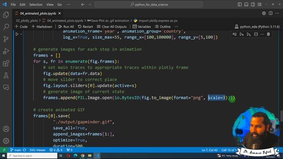Click the notebook settings gear icon
Image resolution: width=283 pixels, height=159 pixels.
point(264,13)
